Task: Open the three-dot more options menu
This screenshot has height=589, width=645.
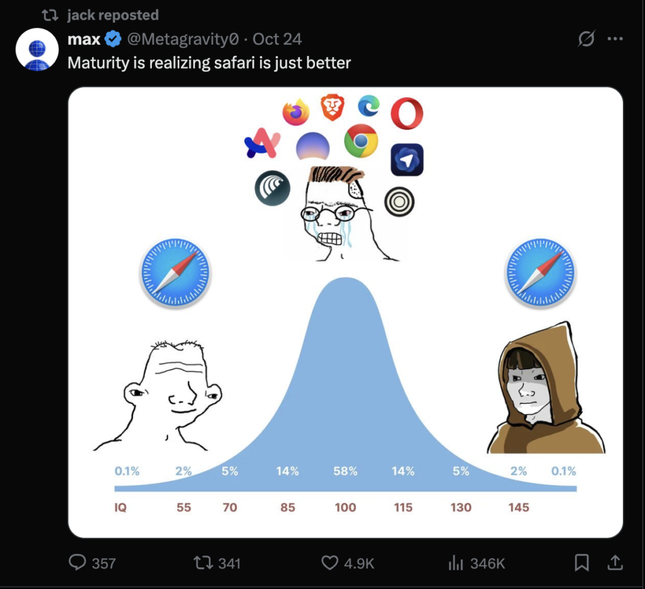Action: [615, 39]
